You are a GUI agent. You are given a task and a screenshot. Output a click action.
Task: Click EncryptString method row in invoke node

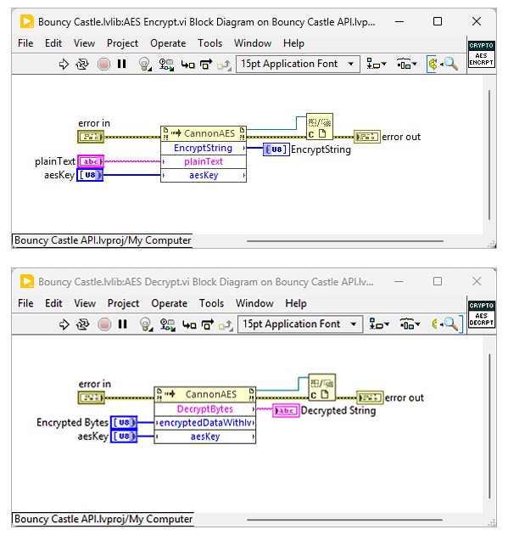click(204, 148)
